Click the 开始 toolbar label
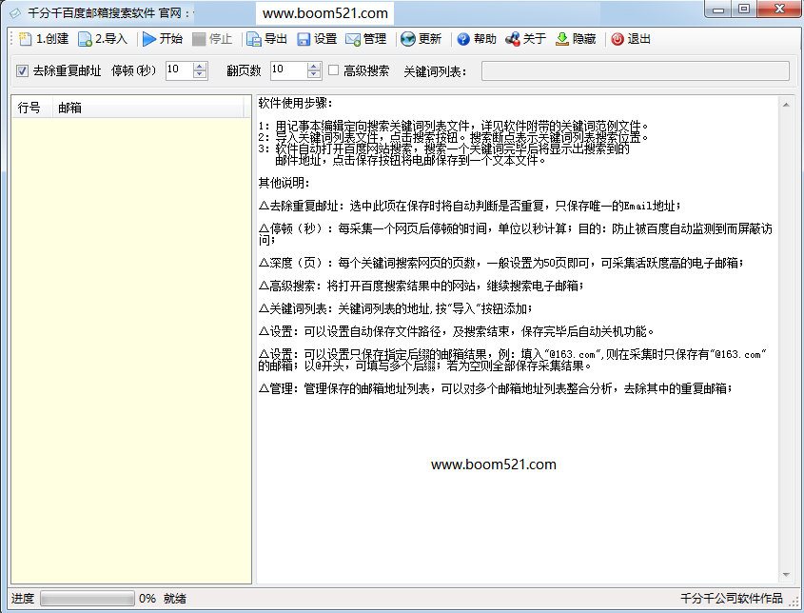The width and height of the screenshot is (804, 613). (x=170, y=39)
